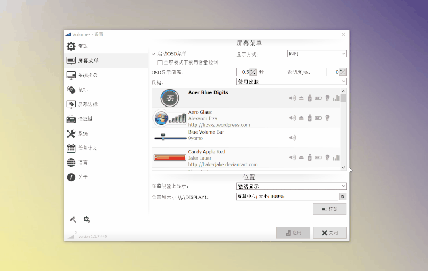
Task: Enable 全屏模式下禁用音量控制 option
Action: (x=160, y=62)
